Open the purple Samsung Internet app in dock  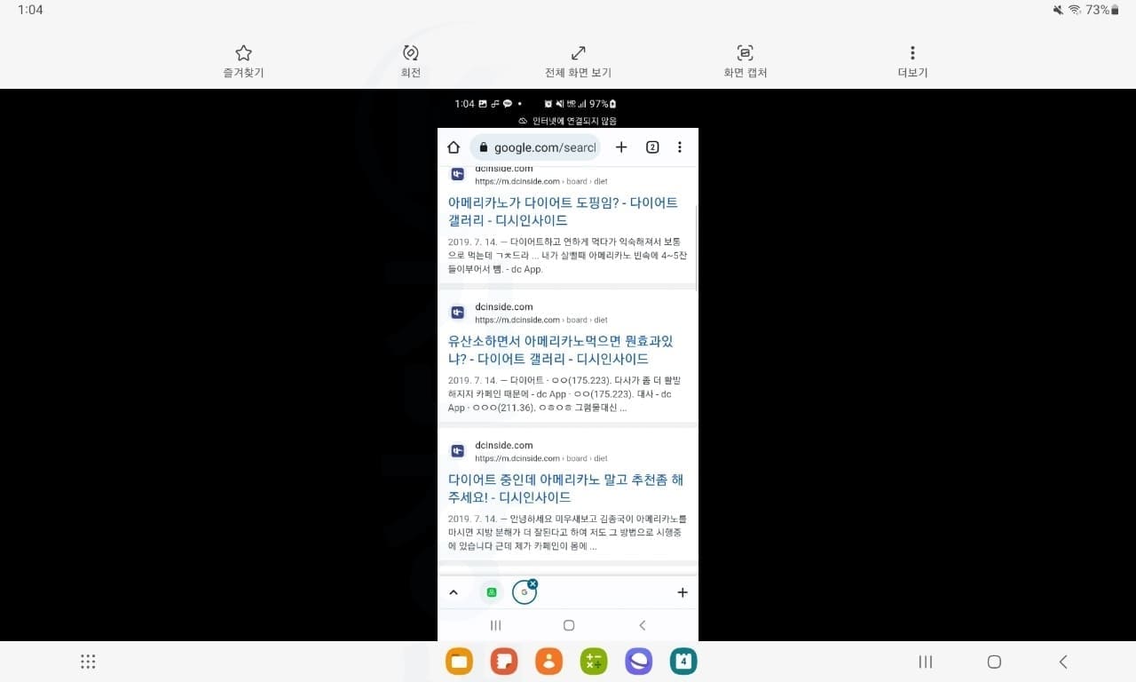pos(638,662)
